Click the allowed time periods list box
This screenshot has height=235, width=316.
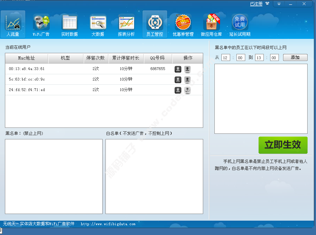coord(261,99)
